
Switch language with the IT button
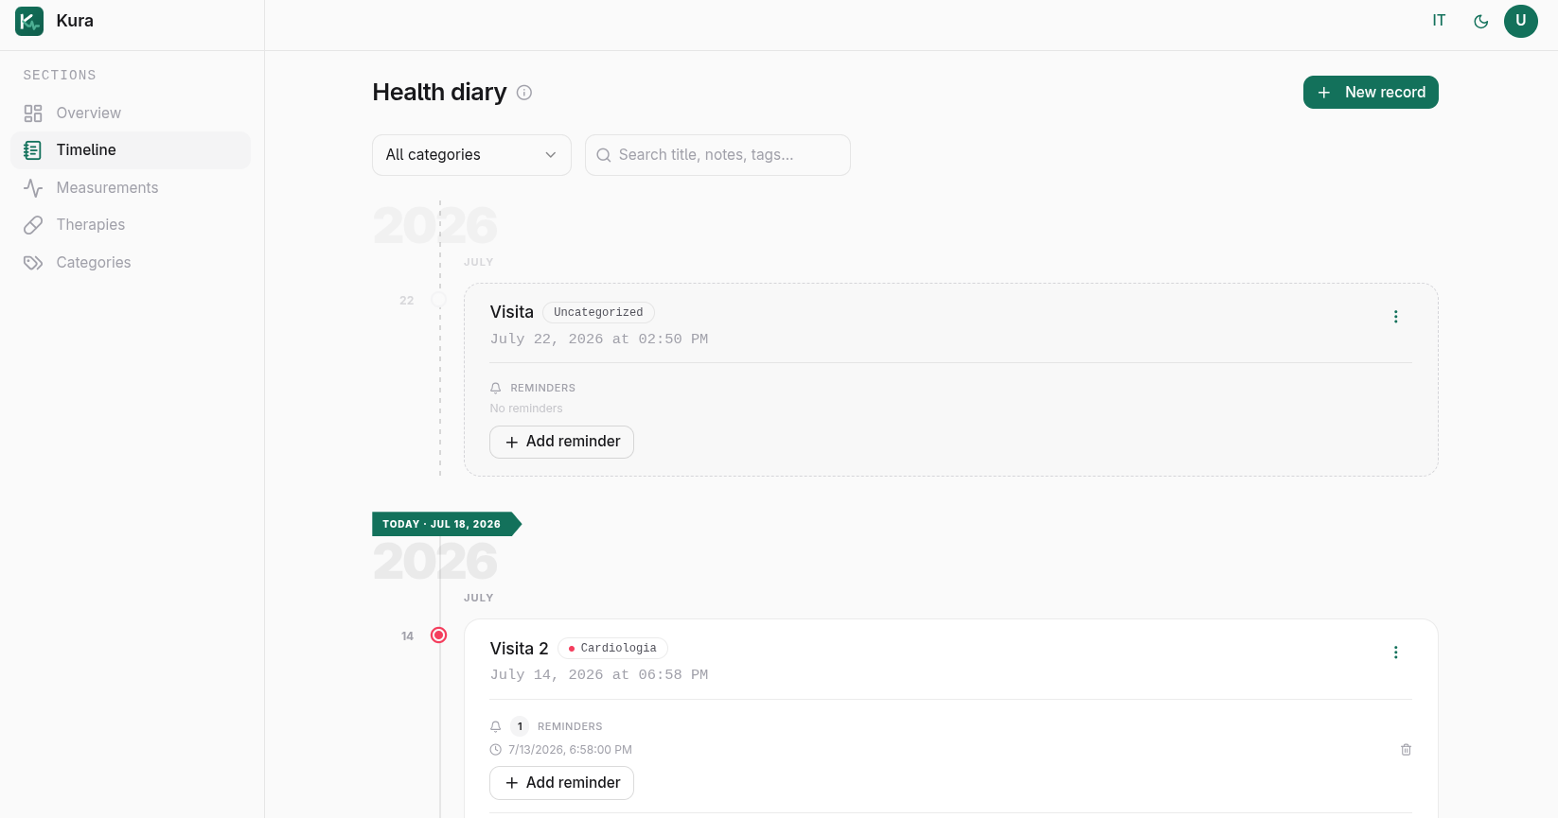[x=1439, y=21]
